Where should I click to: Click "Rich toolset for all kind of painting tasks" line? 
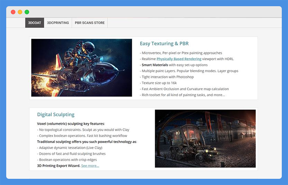click(183, 95)
